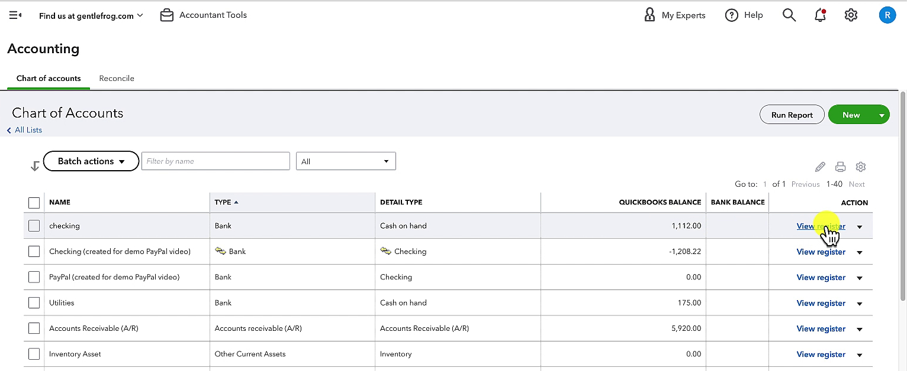Screen dimensions: 907x371
Task: Open the settings gear in top bar
Action: coord(851,15)
